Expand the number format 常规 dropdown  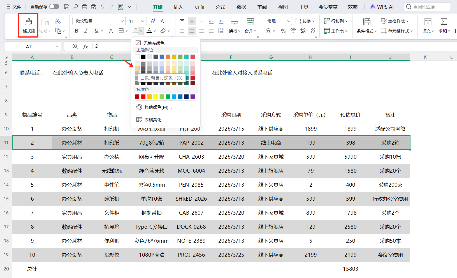tap(289, 21)
